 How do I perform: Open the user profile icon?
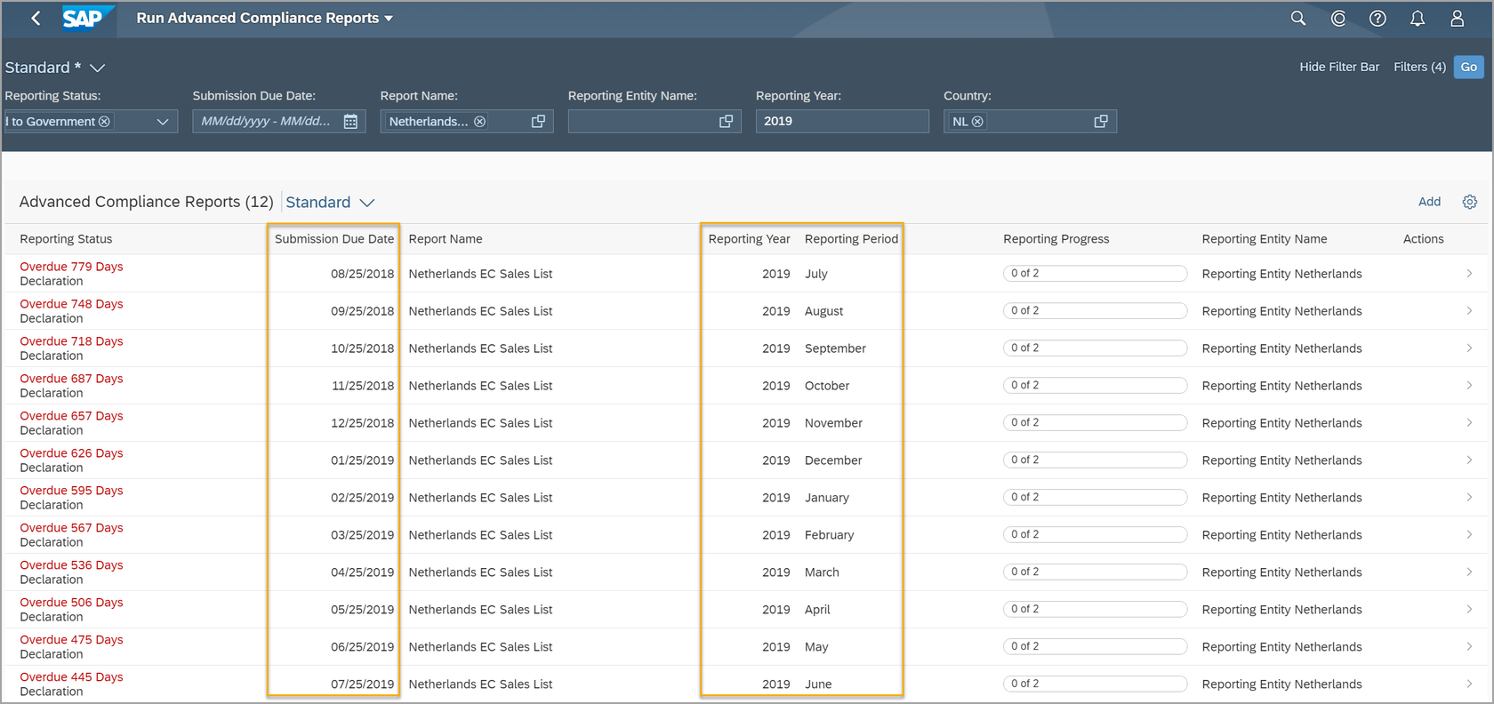1457,18
